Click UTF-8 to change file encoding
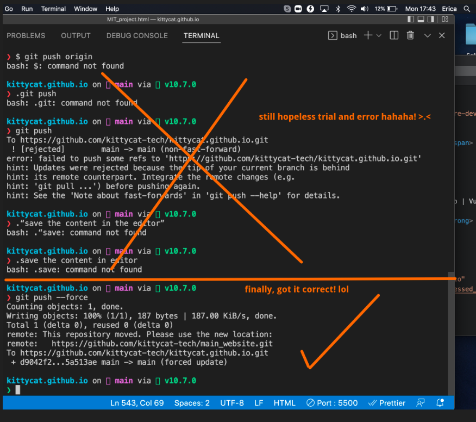 tap(232, 403)
